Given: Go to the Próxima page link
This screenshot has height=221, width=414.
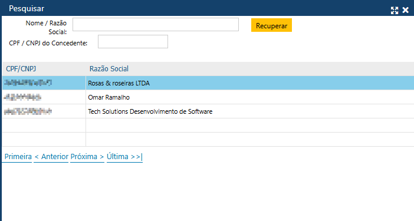Looking at the screenshot, I should click(87, 157).
